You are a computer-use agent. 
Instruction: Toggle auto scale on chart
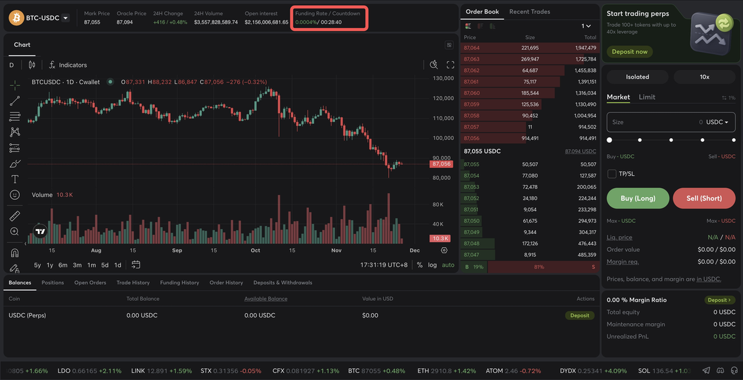[448, 265]
